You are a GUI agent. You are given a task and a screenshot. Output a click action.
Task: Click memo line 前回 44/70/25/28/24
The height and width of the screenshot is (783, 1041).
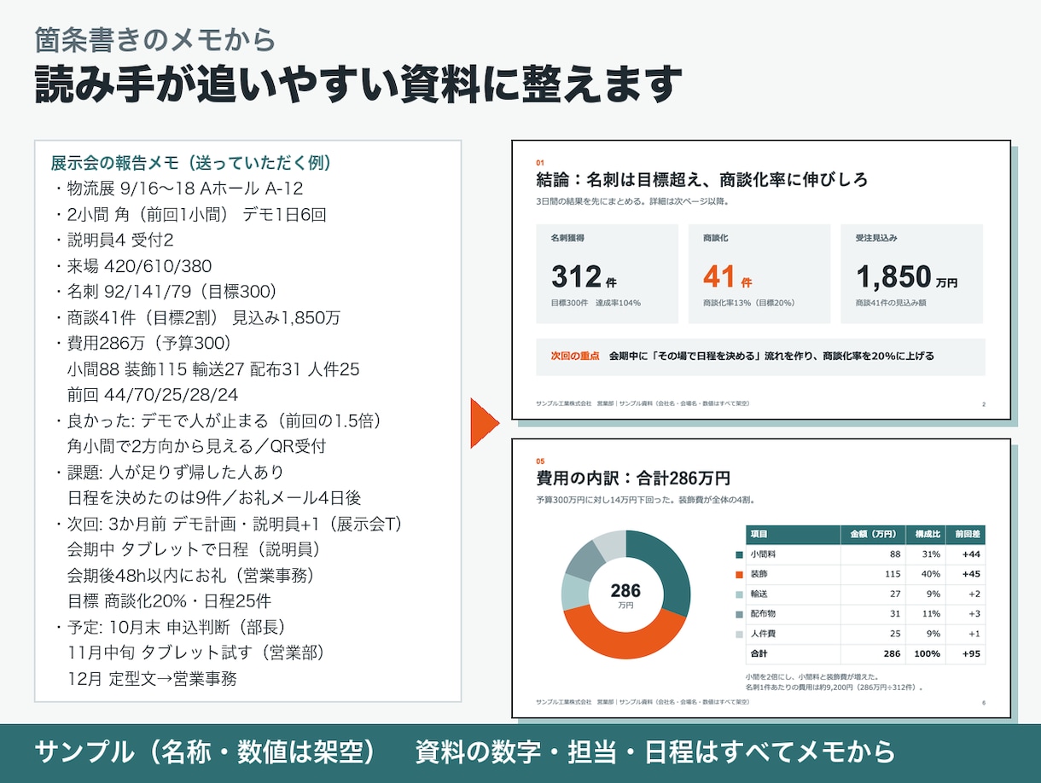152,395
